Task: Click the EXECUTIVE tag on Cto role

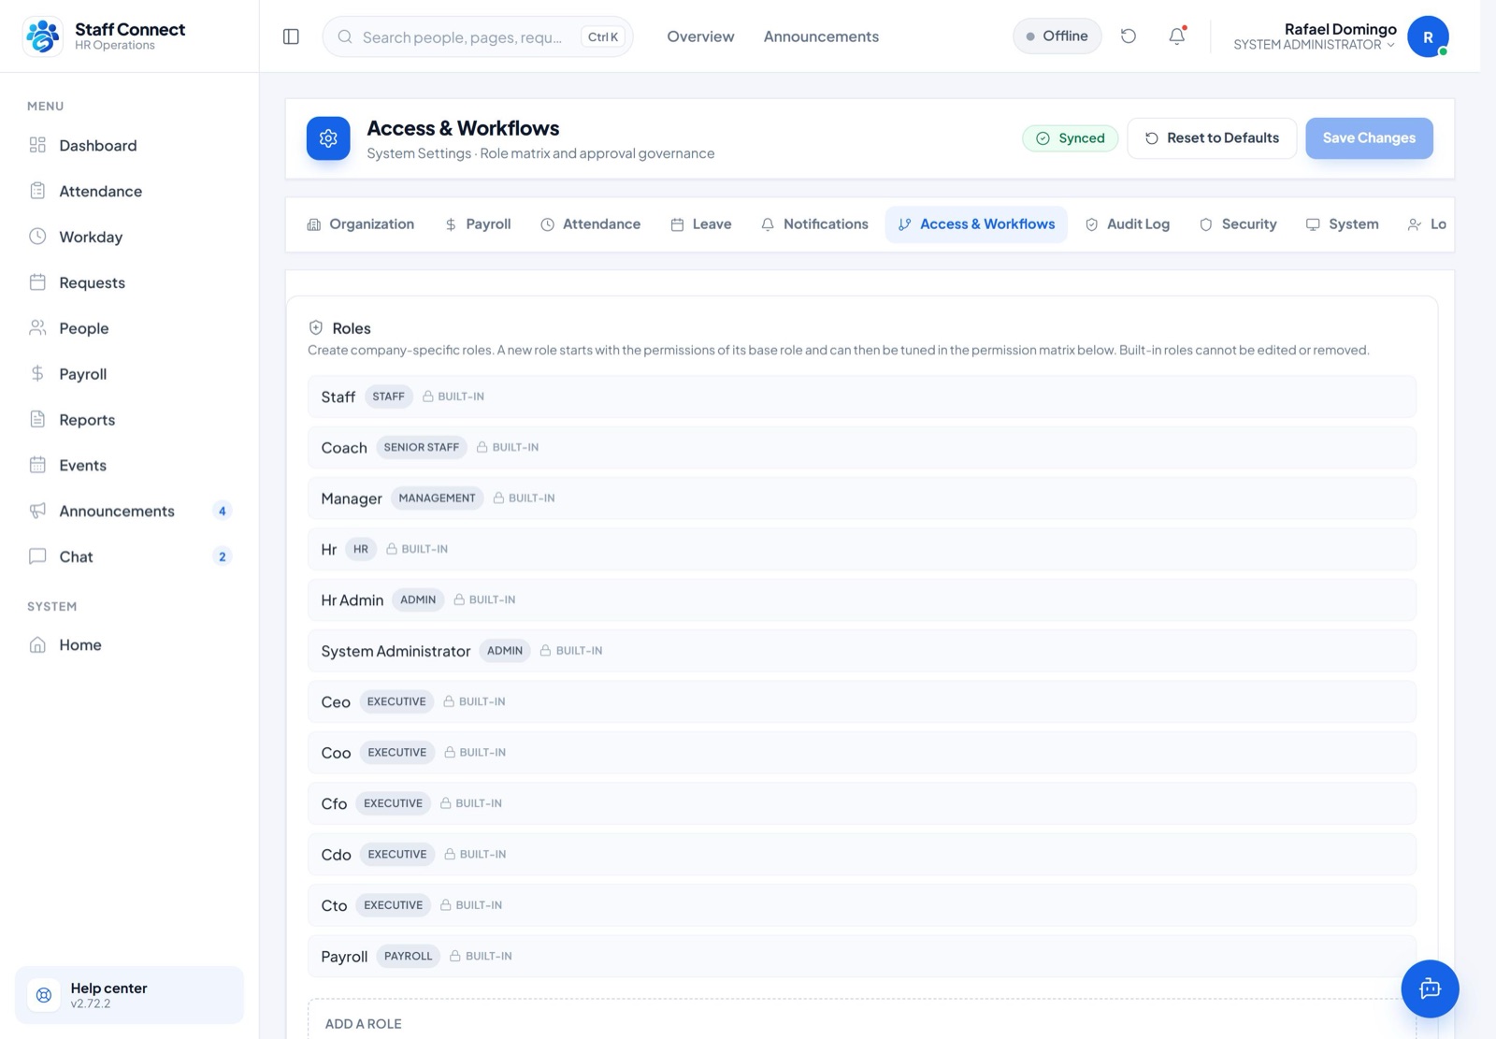Action: 393,905
